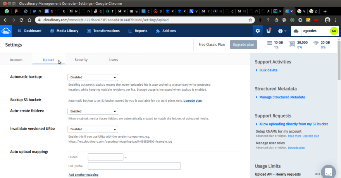Switch to the Google Docs browser tab
341x178 pixels.
point(49,11)
